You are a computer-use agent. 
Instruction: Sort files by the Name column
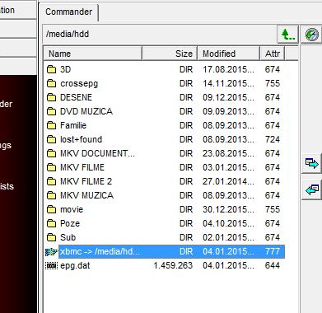[x=93, y=54]
